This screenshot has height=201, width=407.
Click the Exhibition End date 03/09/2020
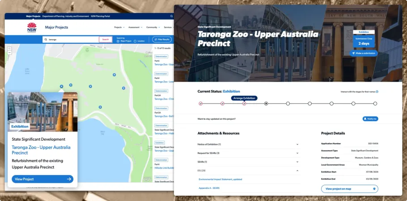tap(373, 179)
